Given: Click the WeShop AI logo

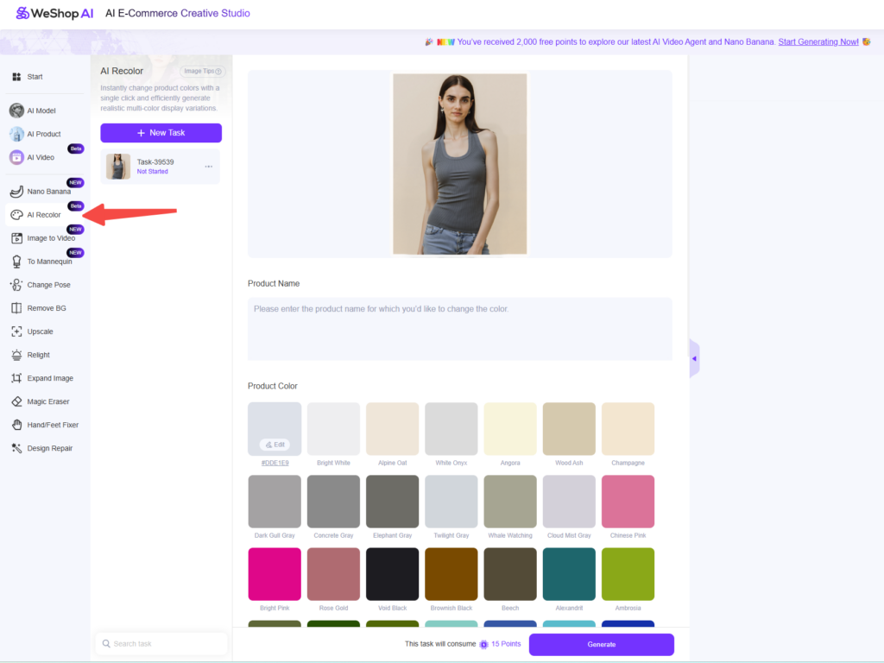Looking at the screenshot, I should pos(54,13).
